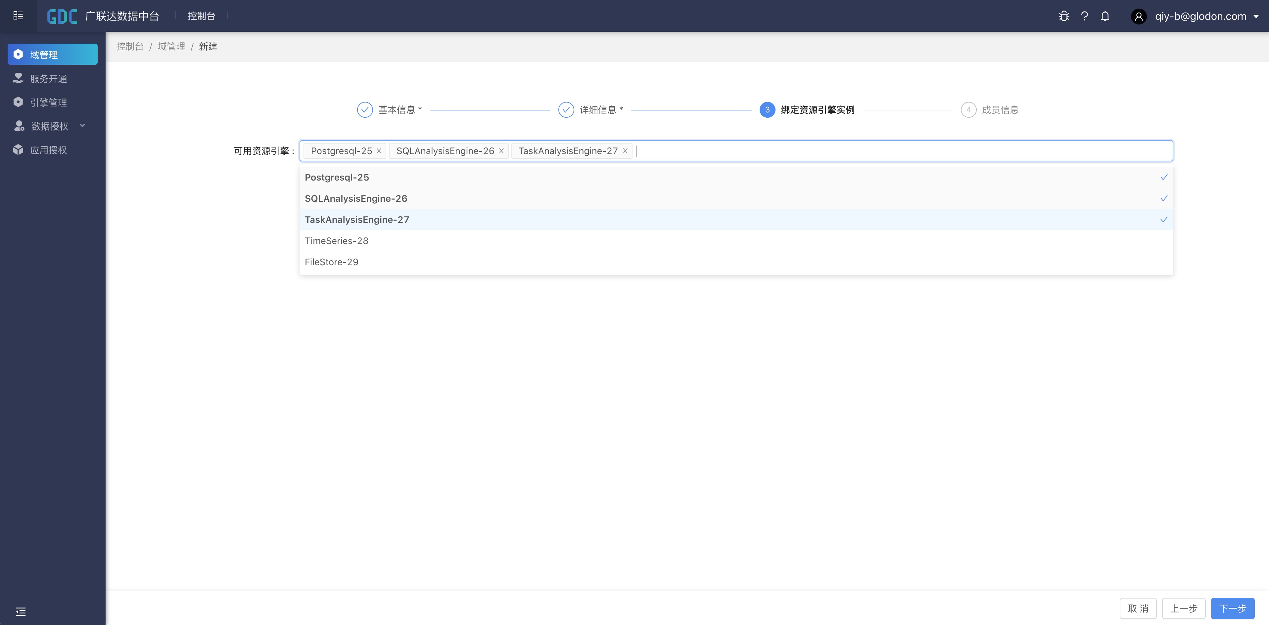The width and height of the screenshot is (1269, 625).
Task: Select FileStore-29 from the dropdown
Action: coord(332,262)
